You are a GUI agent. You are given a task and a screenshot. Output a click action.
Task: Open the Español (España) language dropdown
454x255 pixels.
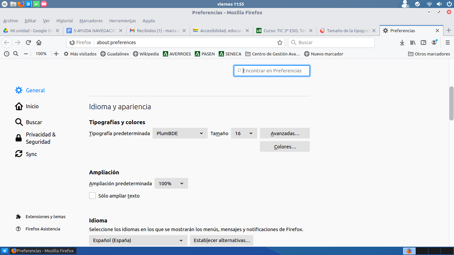point(138,240)
